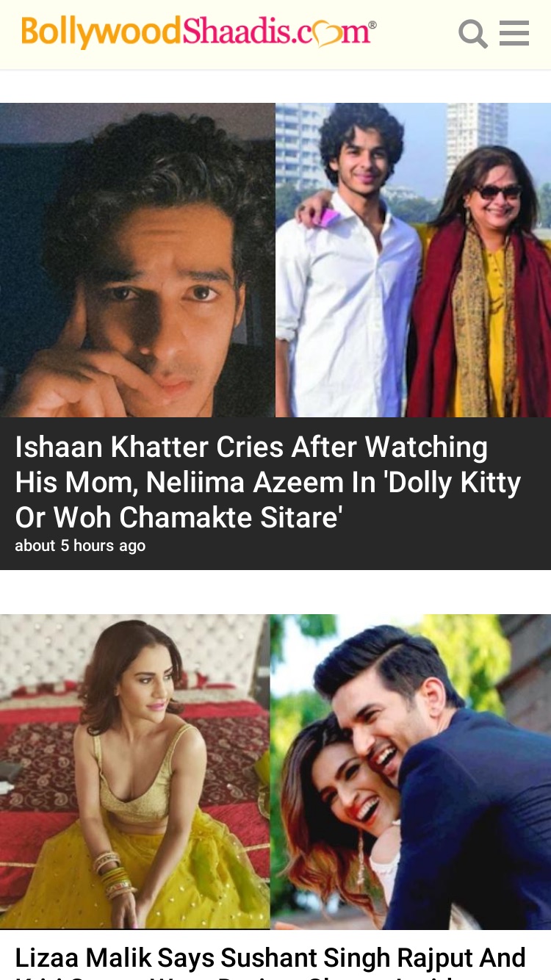The image size is (551, 980).
Task: Click the 'about 5 hours ago' timestamp
Action: pos(80,546)
